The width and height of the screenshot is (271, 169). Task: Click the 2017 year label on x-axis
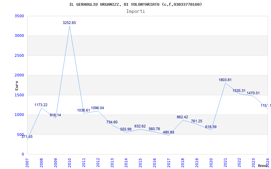[169, 163]
